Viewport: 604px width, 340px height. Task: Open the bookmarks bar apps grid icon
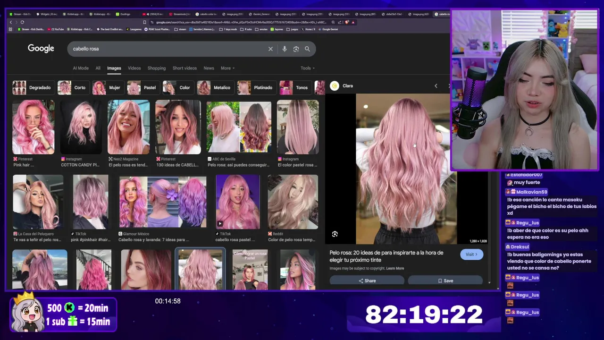[x=10, y=29]
